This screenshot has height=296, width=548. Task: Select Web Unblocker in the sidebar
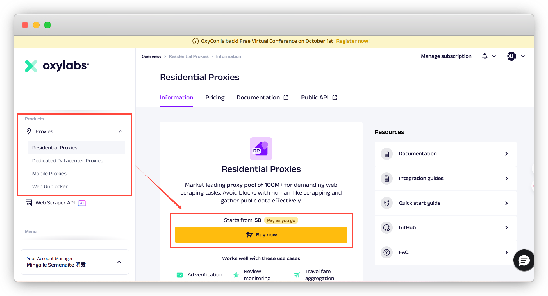tap(50, 186)
